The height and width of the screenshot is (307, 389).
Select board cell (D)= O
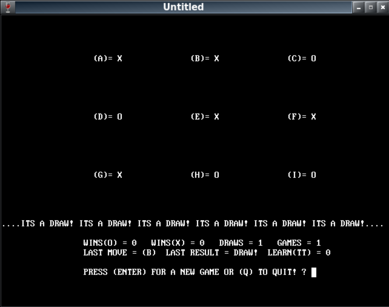click(x=108, y=117)
